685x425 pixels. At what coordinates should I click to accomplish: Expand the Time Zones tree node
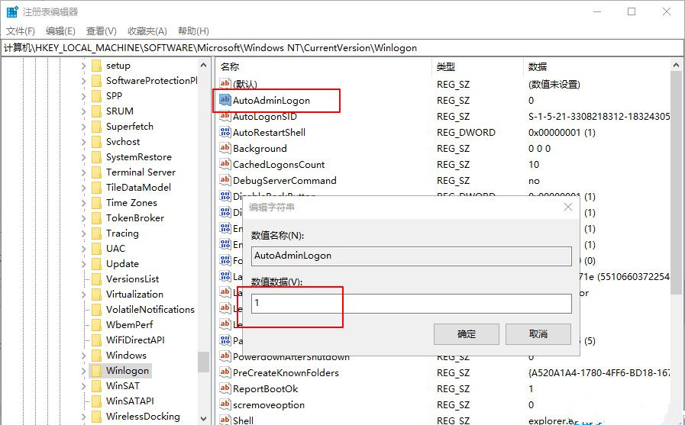click(83, 203)
